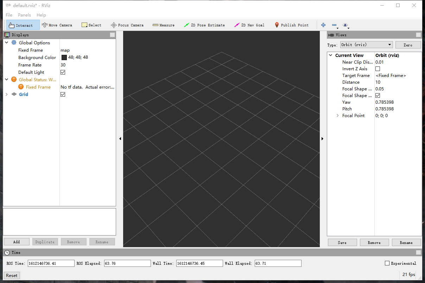Viewport: 425px width, 283px height.
Task: Click the Views panel camera icon
Action: click(331, 35)
